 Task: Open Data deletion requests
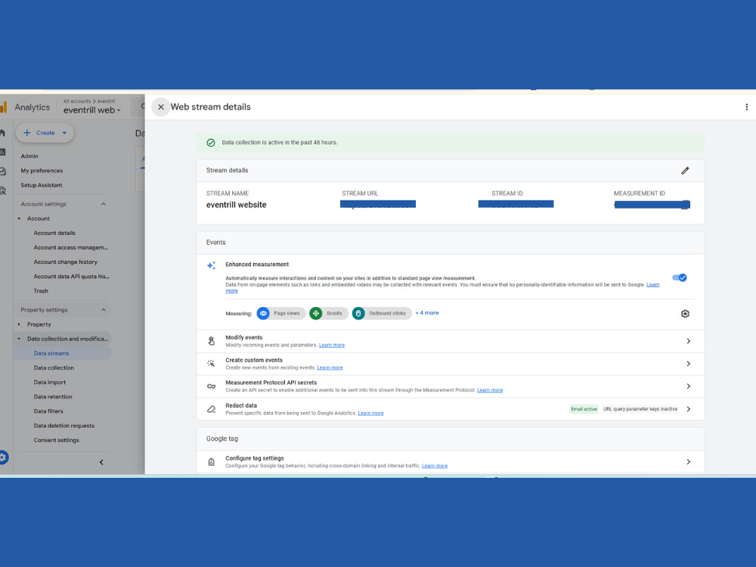[x=64, y=426]
